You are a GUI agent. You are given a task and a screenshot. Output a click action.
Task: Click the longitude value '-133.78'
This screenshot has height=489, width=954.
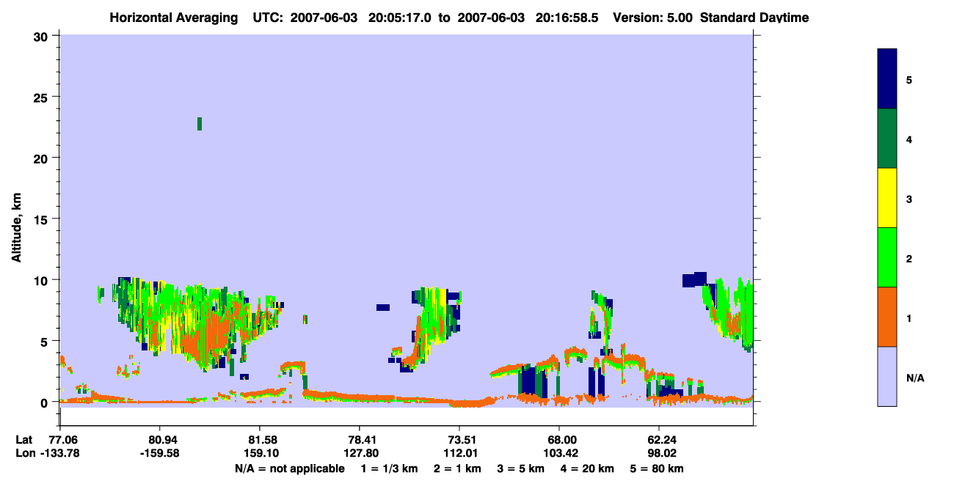click(59, 453)
